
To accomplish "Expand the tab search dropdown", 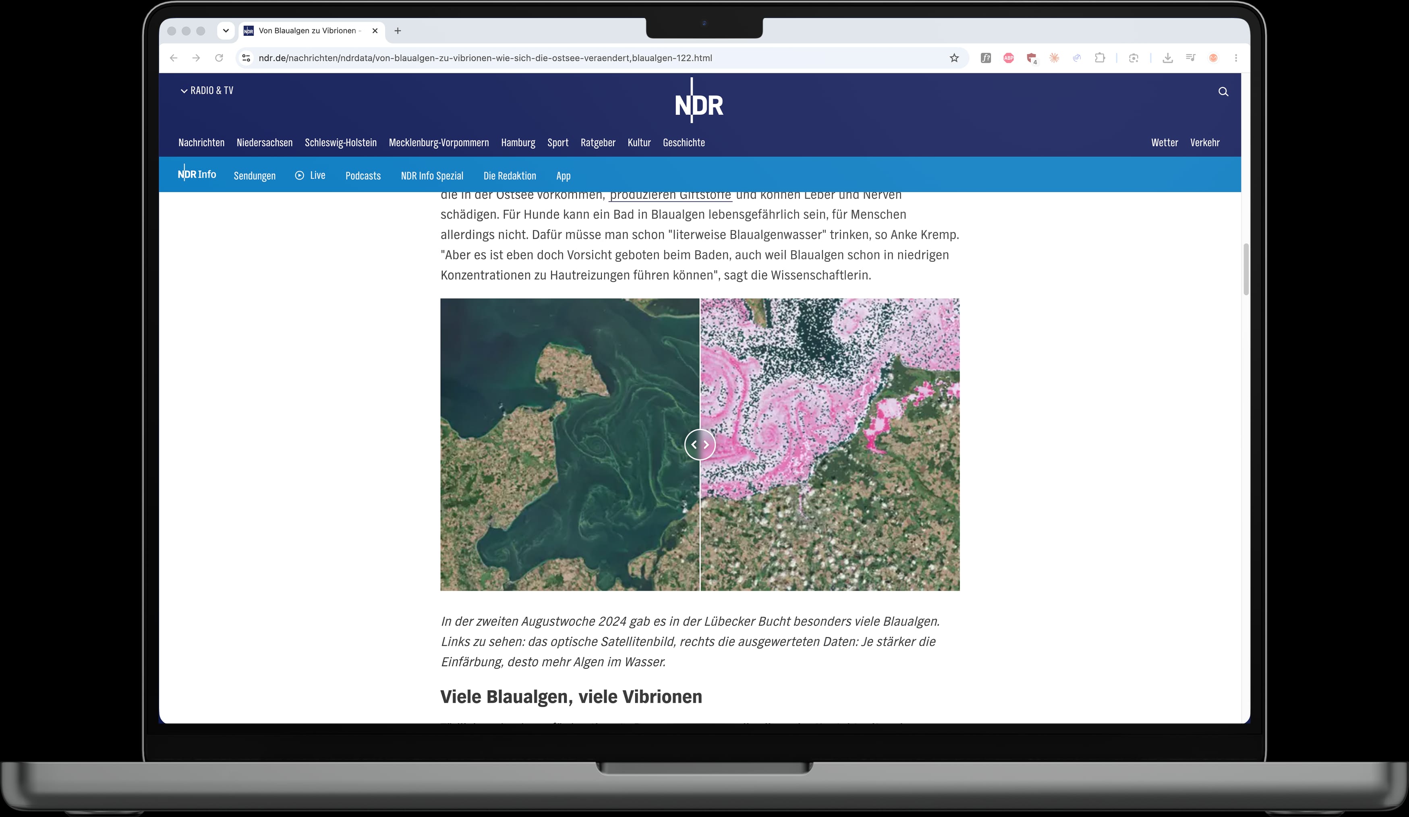I will point(226,31).
